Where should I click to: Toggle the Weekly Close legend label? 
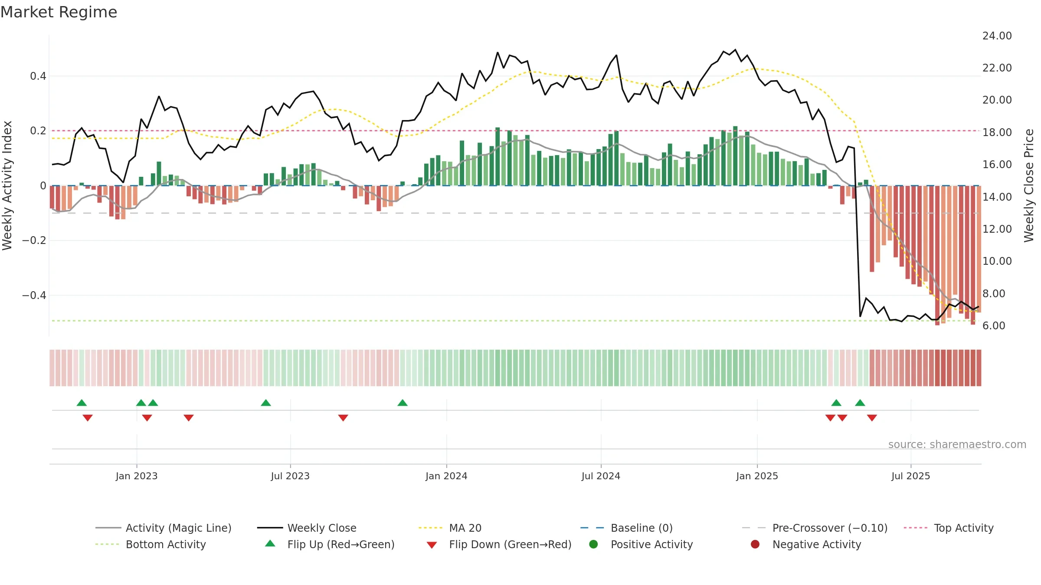coord(322,528)
